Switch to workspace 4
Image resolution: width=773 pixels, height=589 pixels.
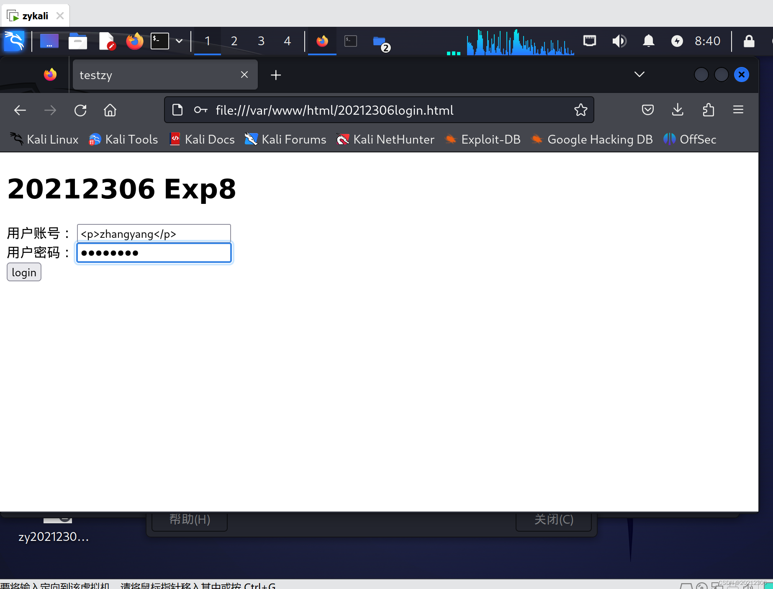click(287, 41)
